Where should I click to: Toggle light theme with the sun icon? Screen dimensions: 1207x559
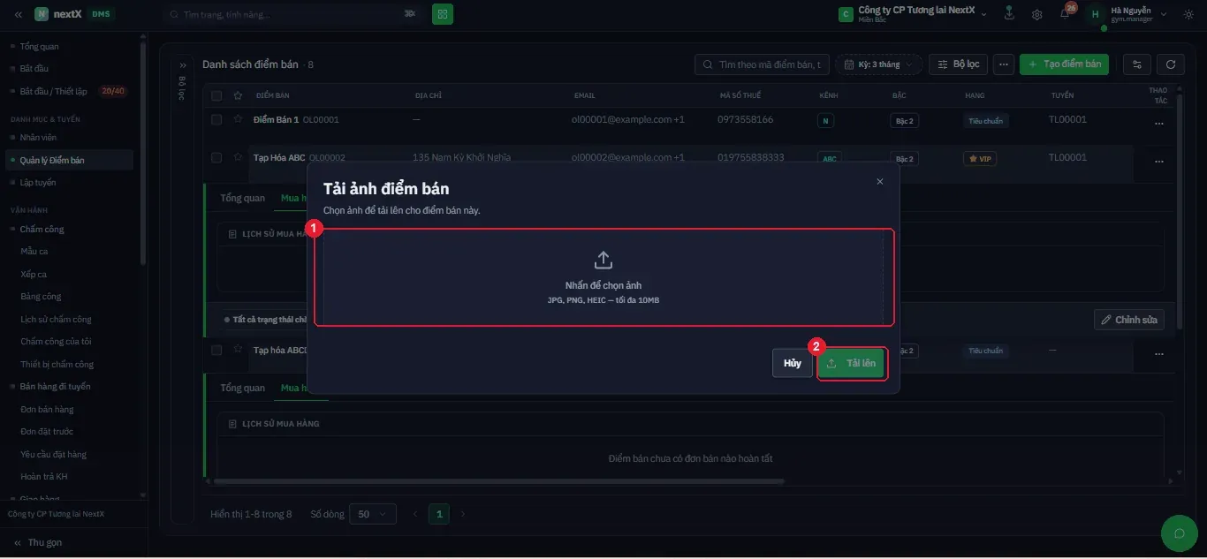tap(1188, 14)
